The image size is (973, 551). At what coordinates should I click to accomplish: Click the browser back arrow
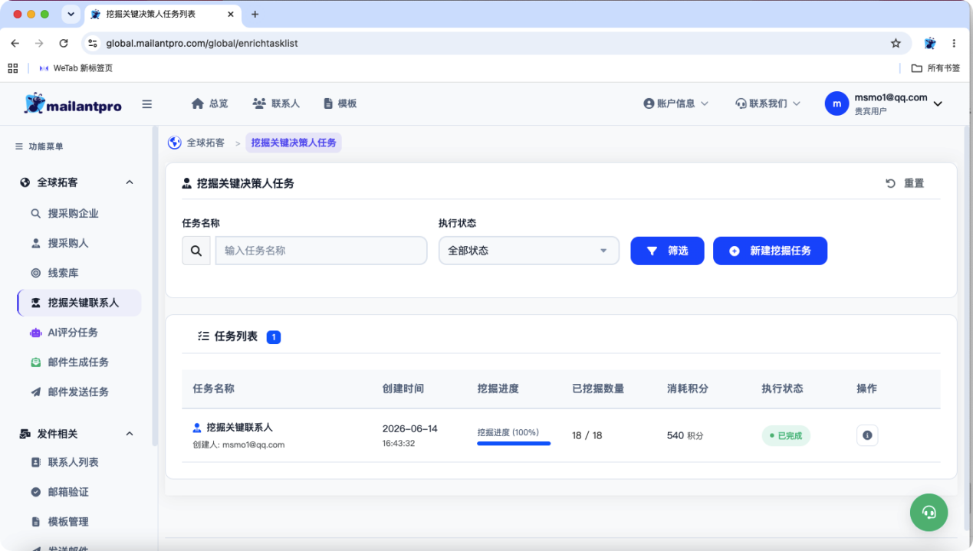point(15,44)
